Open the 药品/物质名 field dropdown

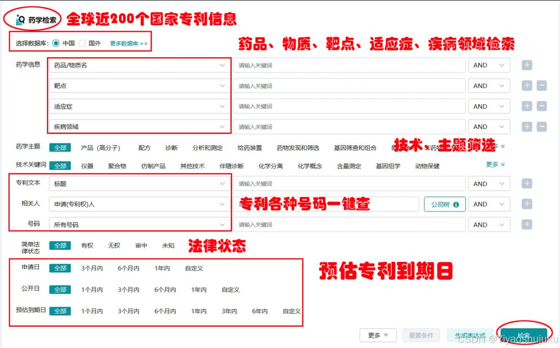[x=139, y=65]
